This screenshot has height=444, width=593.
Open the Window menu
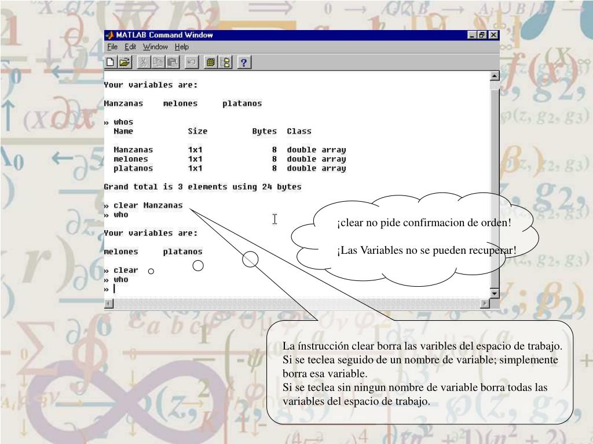[x=155, y=47]
